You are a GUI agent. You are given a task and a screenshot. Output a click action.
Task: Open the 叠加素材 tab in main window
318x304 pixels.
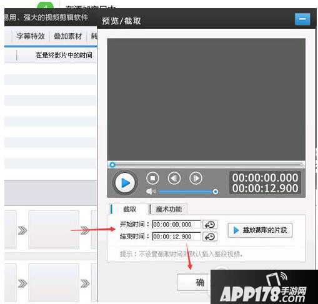(68, 36)
